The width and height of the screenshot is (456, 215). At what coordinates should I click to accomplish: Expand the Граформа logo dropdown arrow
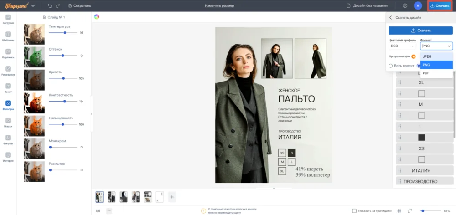point(33,5)
